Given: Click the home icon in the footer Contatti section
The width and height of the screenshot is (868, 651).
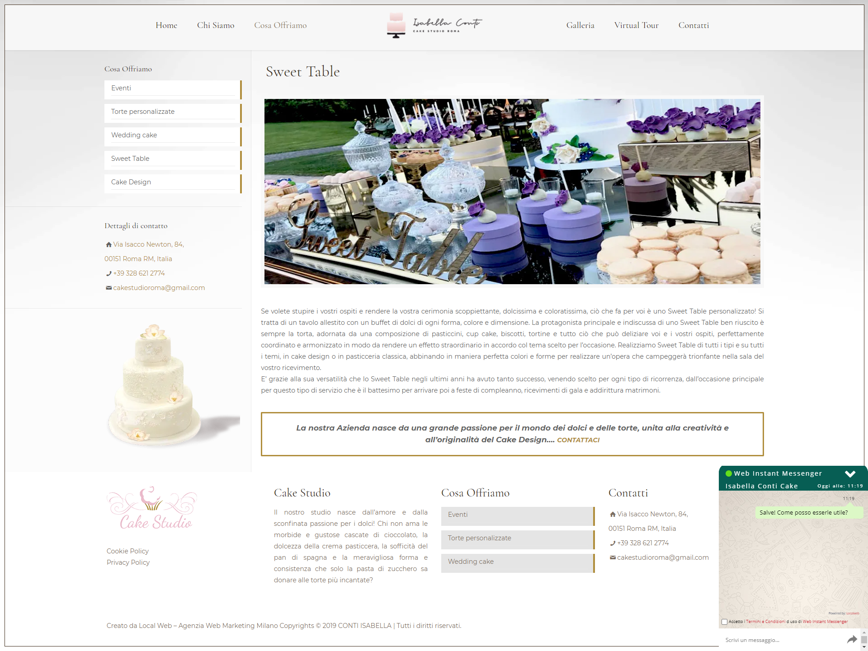Looking at the screenshot, I should 613,514.
